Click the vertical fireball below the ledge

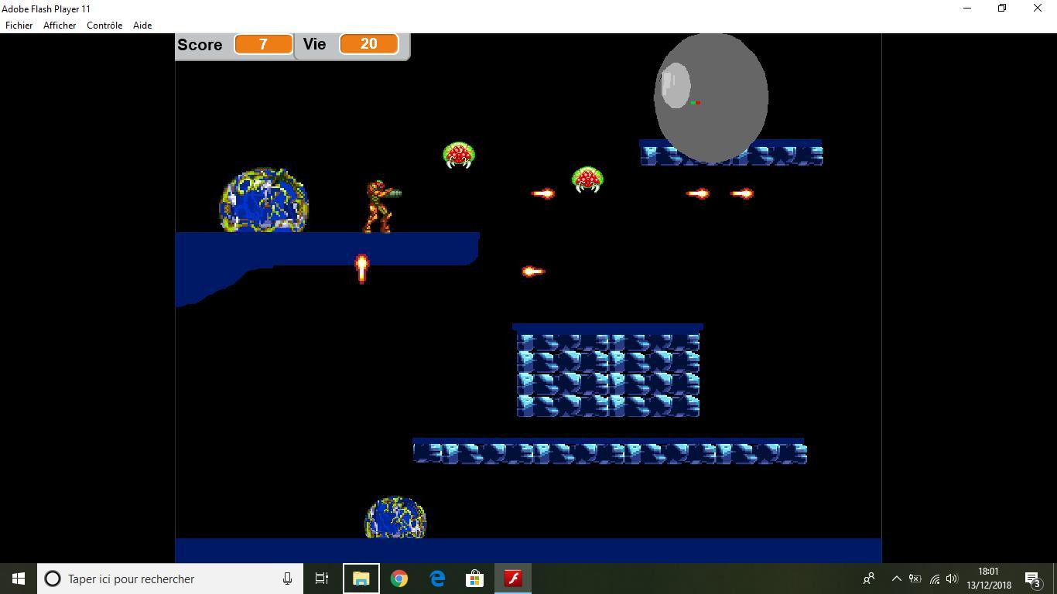pyautogui.click(x=361, y=268)
